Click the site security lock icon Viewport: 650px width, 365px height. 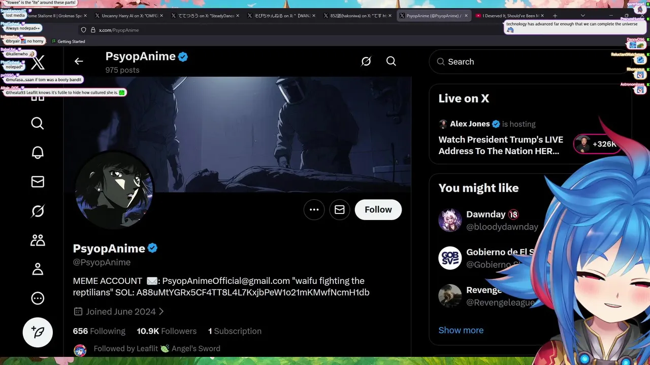(93, 30)
